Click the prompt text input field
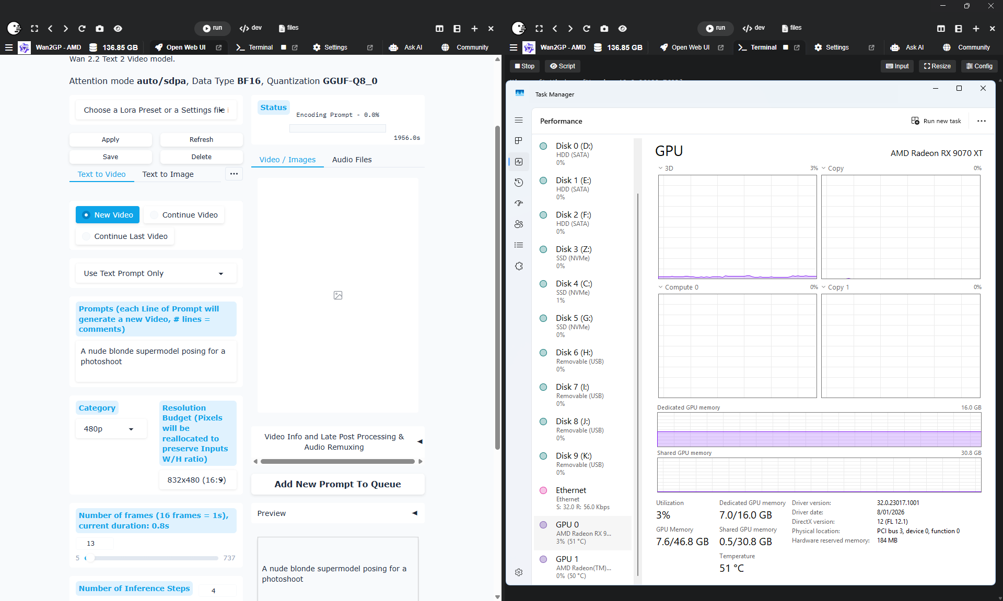The image size is (1003, 601). (155, 360)
